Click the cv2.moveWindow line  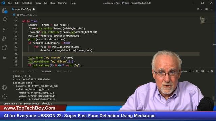tap(51, 62)
